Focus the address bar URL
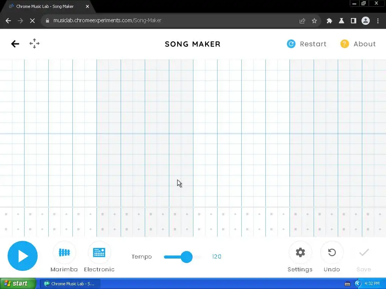This screenshot has height=289, width=386. pos(107,20)
